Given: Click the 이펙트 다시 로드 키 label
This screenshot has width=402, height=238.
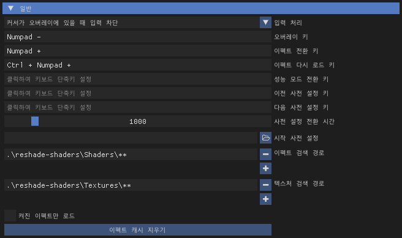Looking at the screenshot, I should pos(304,65).
